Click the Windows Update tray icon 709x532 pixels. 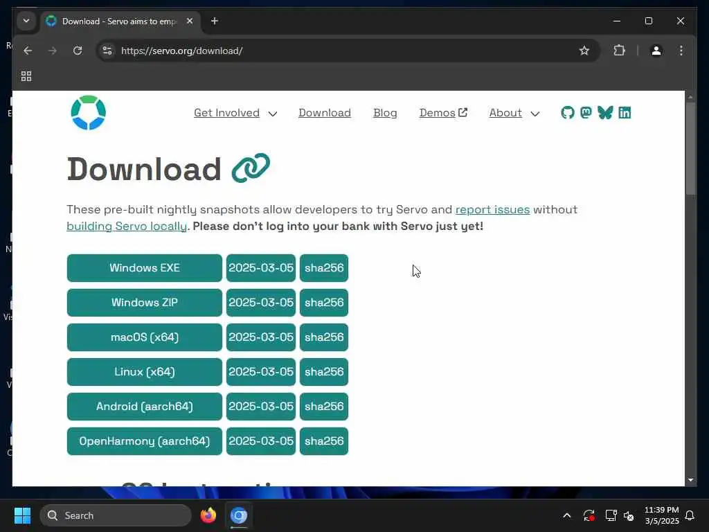[x=589, y=515]
